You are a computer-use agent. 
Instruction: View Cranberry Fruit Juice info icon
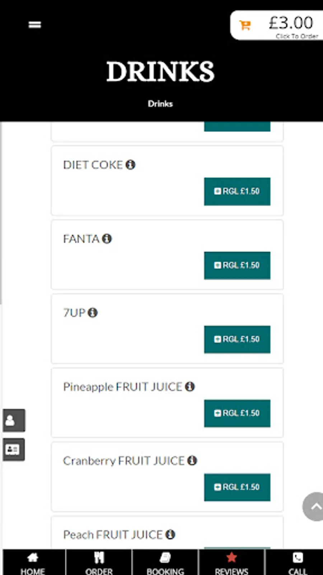tap(192, 460)
